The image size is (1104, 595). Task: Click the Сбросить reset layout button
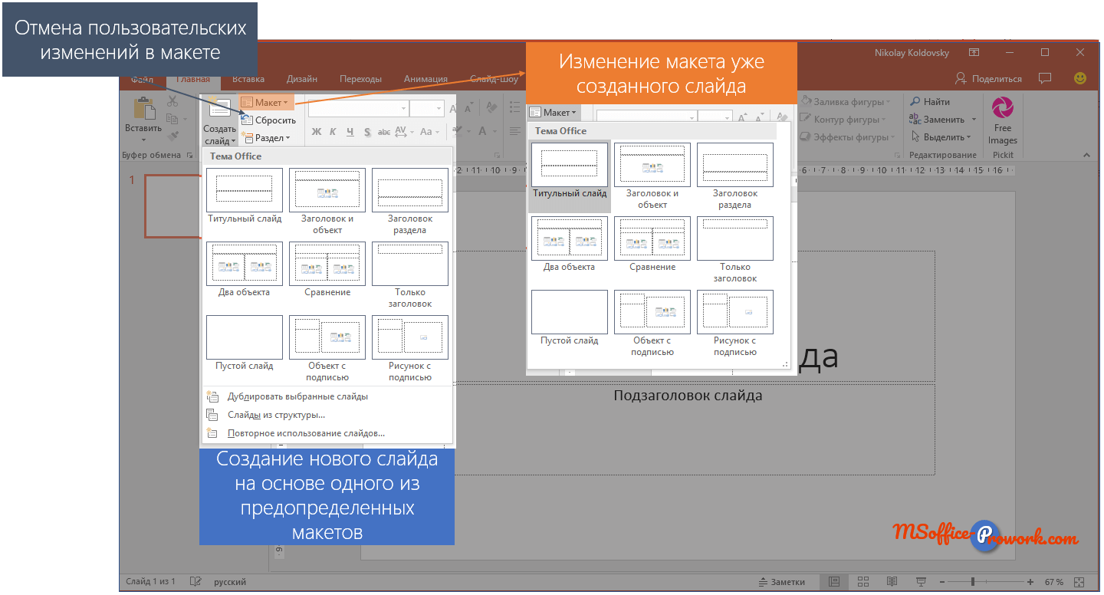click(x=268, y=120)
